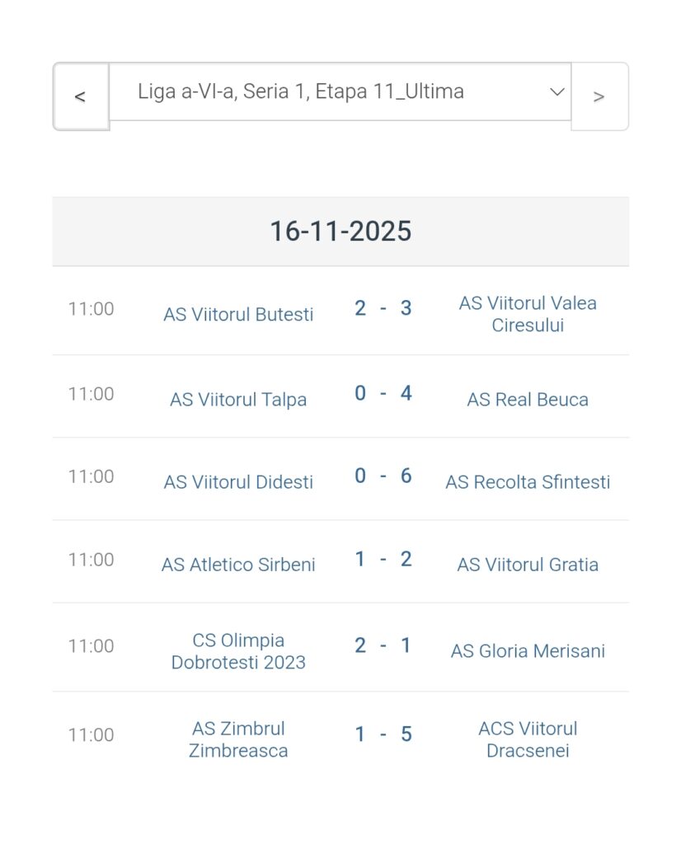Click the previous round arrow button

[x=81, y=96]
